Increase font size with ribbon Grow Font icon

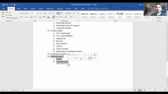click(x=38, y=13)
